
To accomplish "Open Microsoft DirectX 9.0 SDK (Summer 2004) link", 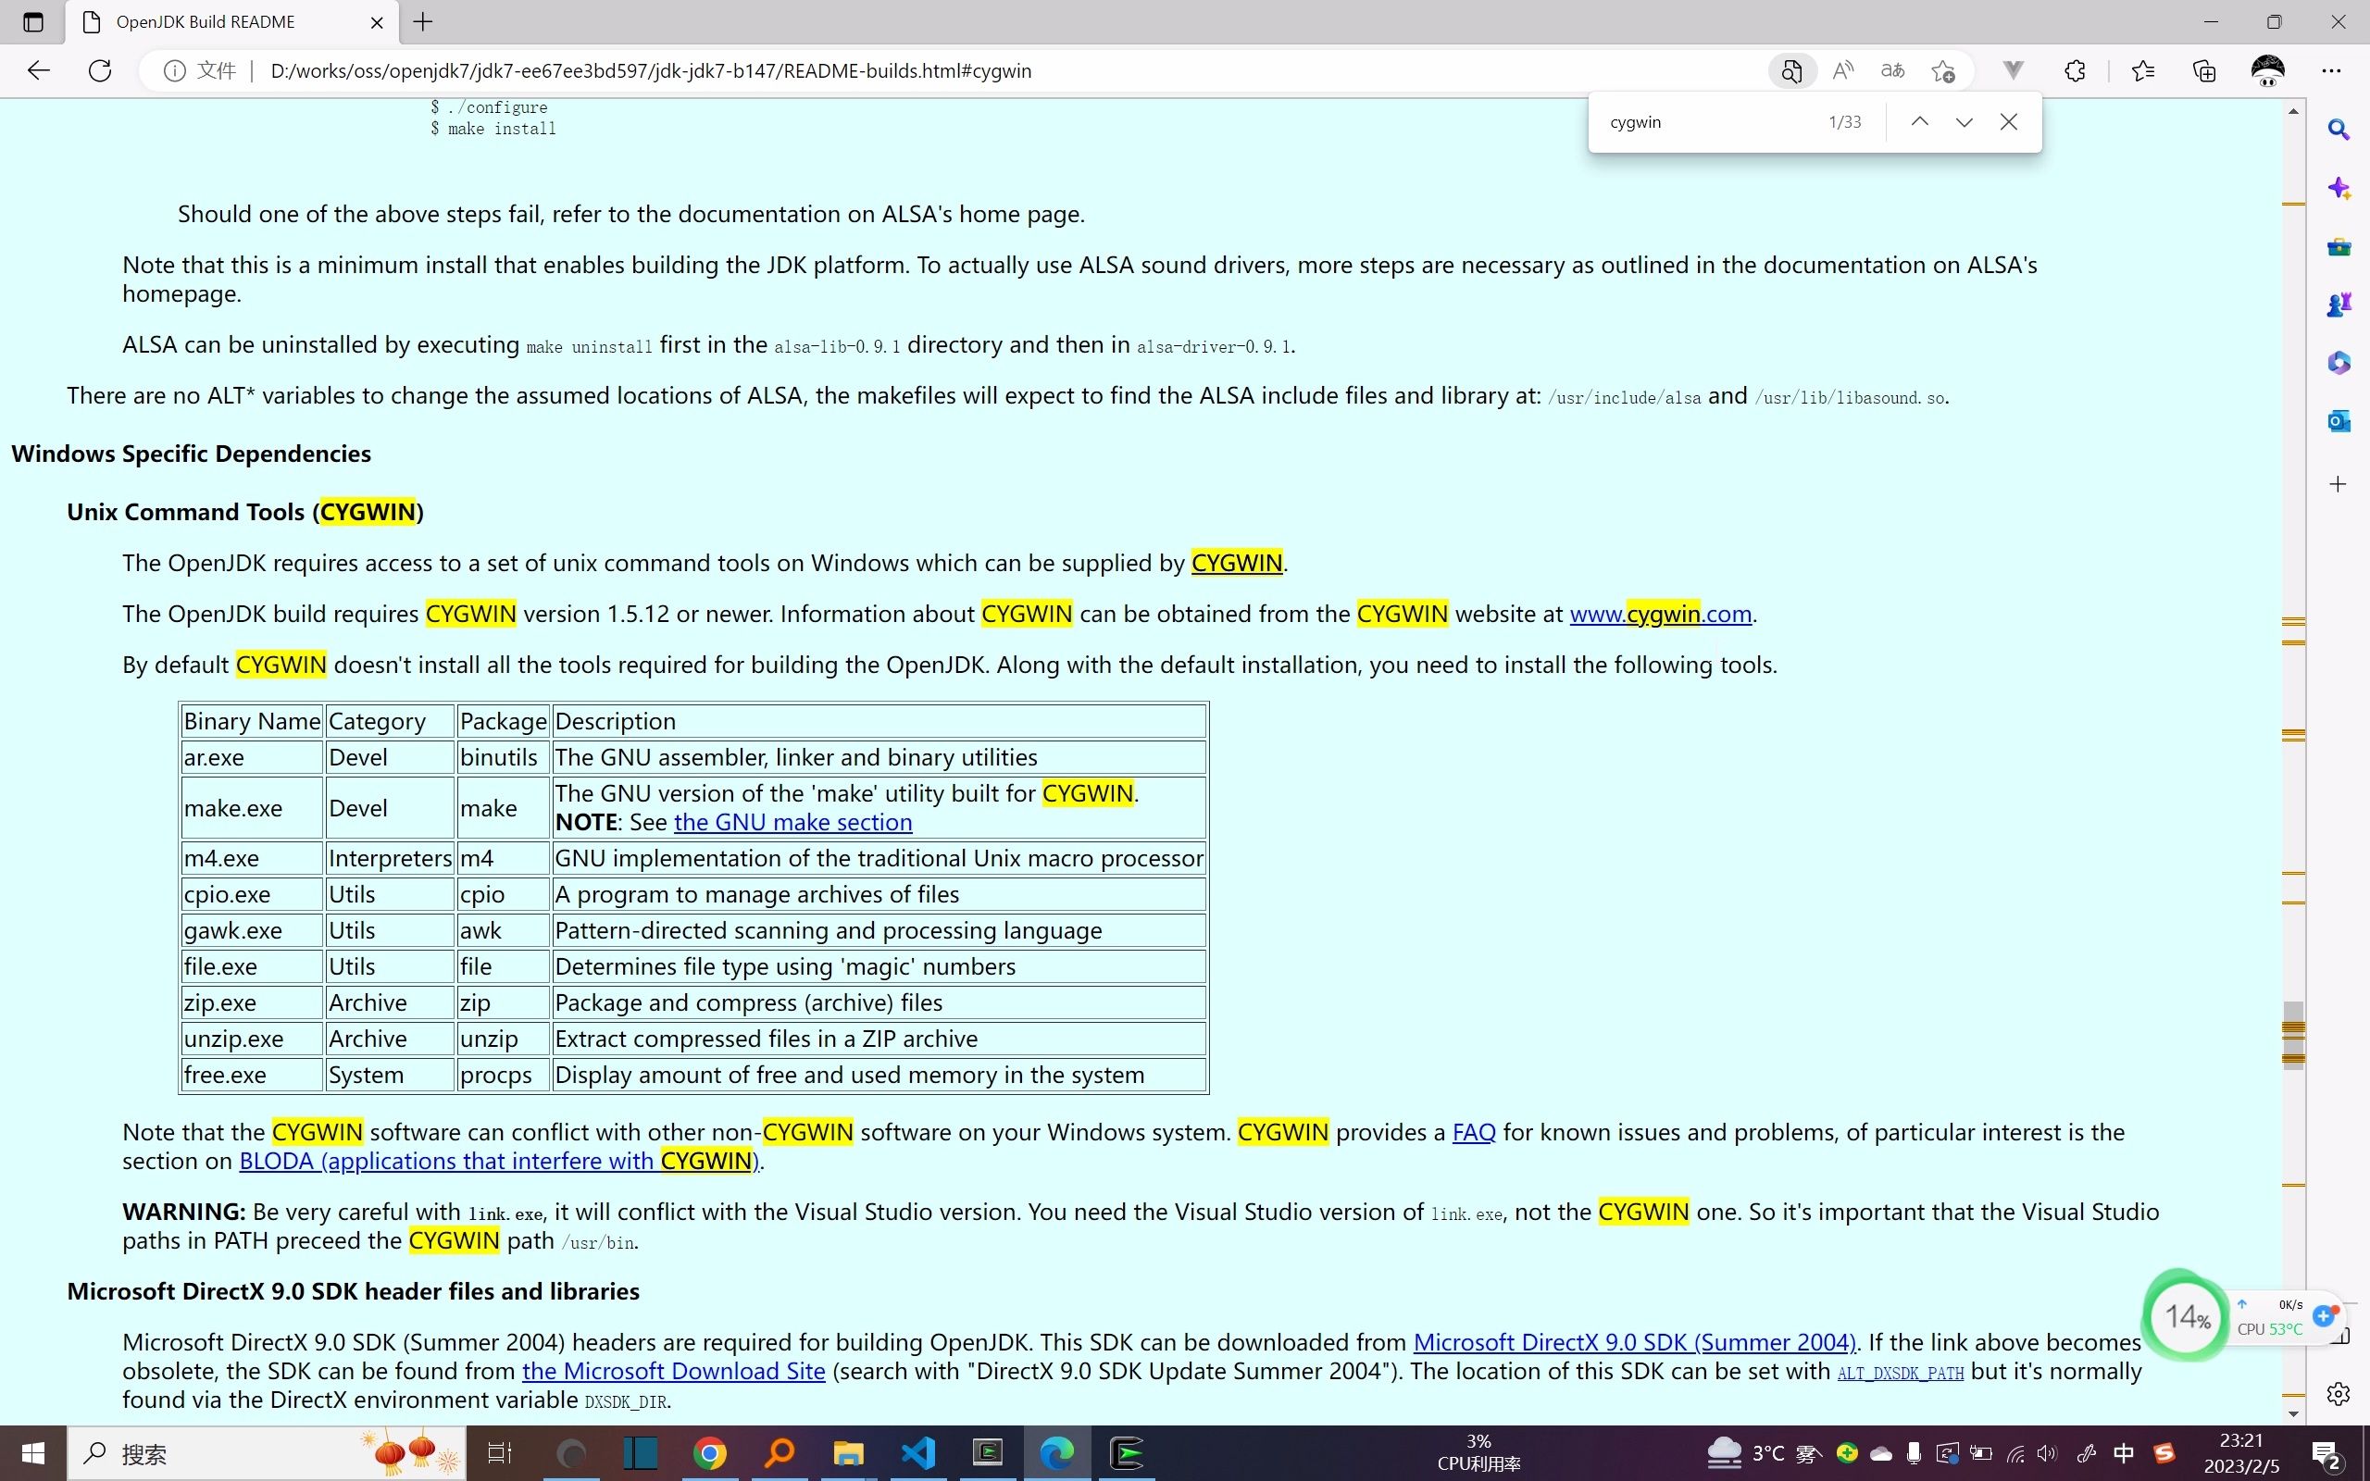I will (1633, 1343).
